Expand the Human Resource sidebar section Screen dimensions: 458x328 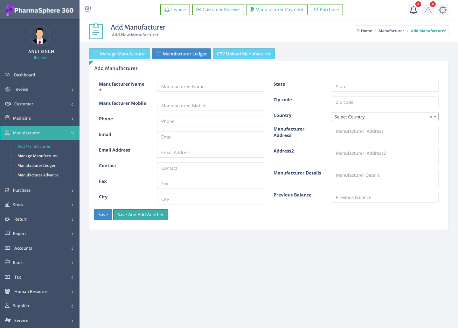click(31, 291)
